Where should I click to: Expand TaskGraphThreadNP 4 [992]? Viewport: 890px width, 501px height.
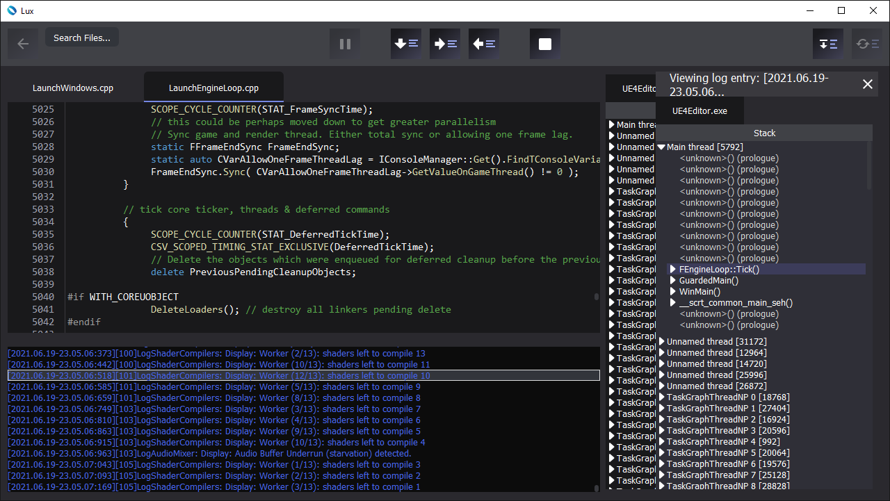point(662,442)
